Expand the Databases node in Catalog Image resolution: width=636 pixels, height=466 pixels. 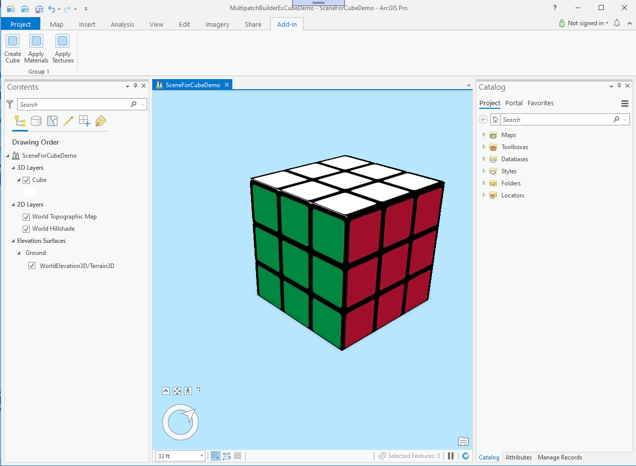483,159
